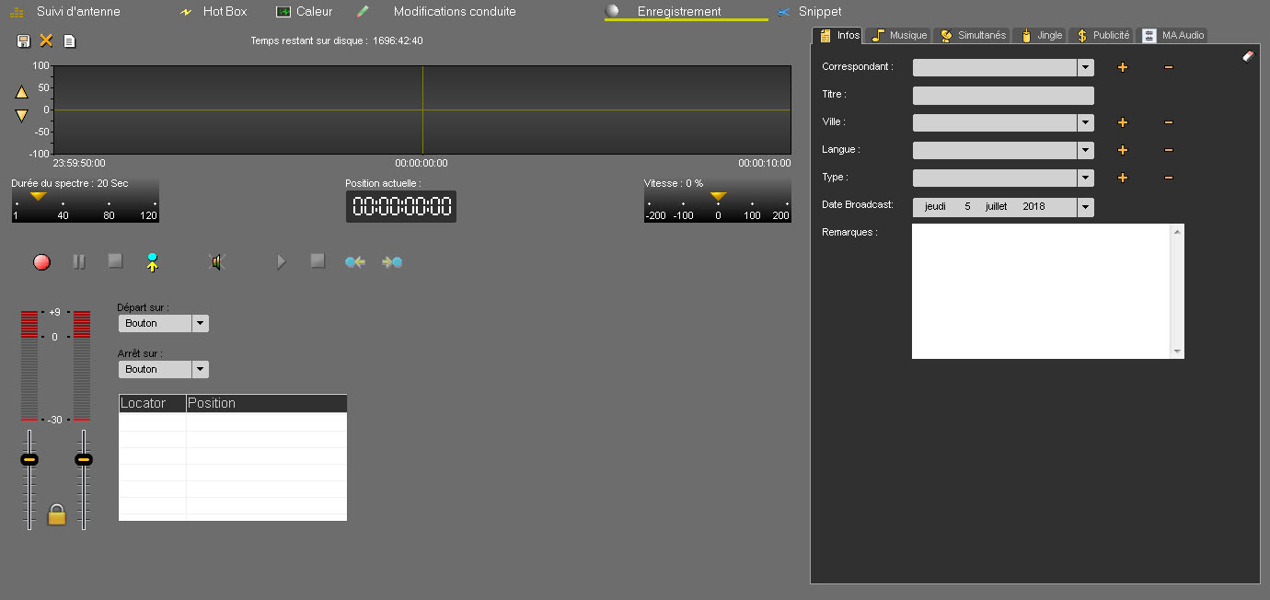Click into the Titre text field
Viewport: 1270px width, 600px height.
[x=1003, y=95]
